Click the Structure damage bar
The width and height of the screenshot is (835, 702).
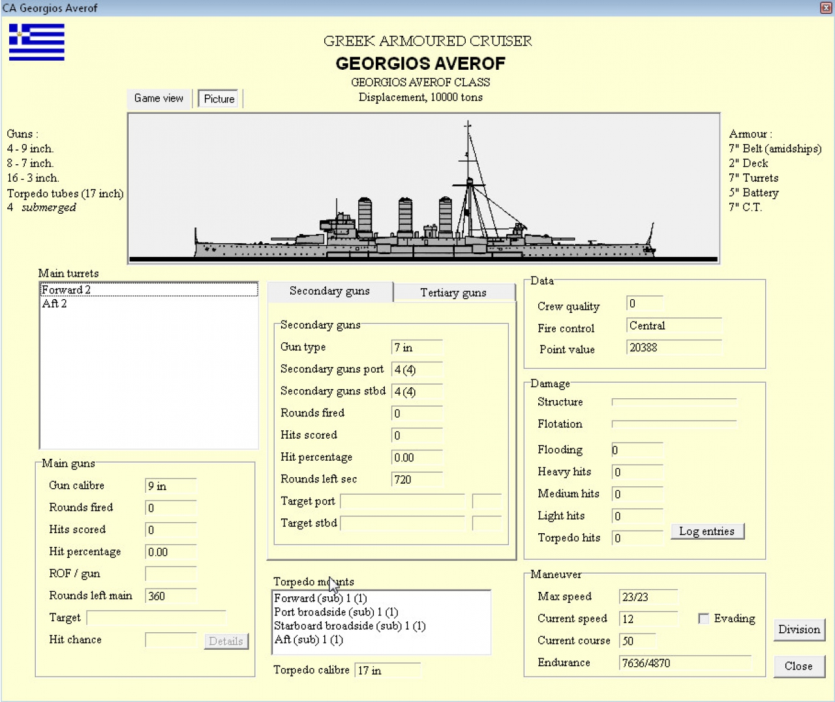pyautogui.click(x=674, y=402)
